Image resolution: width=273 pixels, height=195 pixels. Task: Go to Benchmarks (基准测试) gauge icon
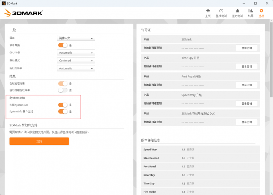coord(221,12)
